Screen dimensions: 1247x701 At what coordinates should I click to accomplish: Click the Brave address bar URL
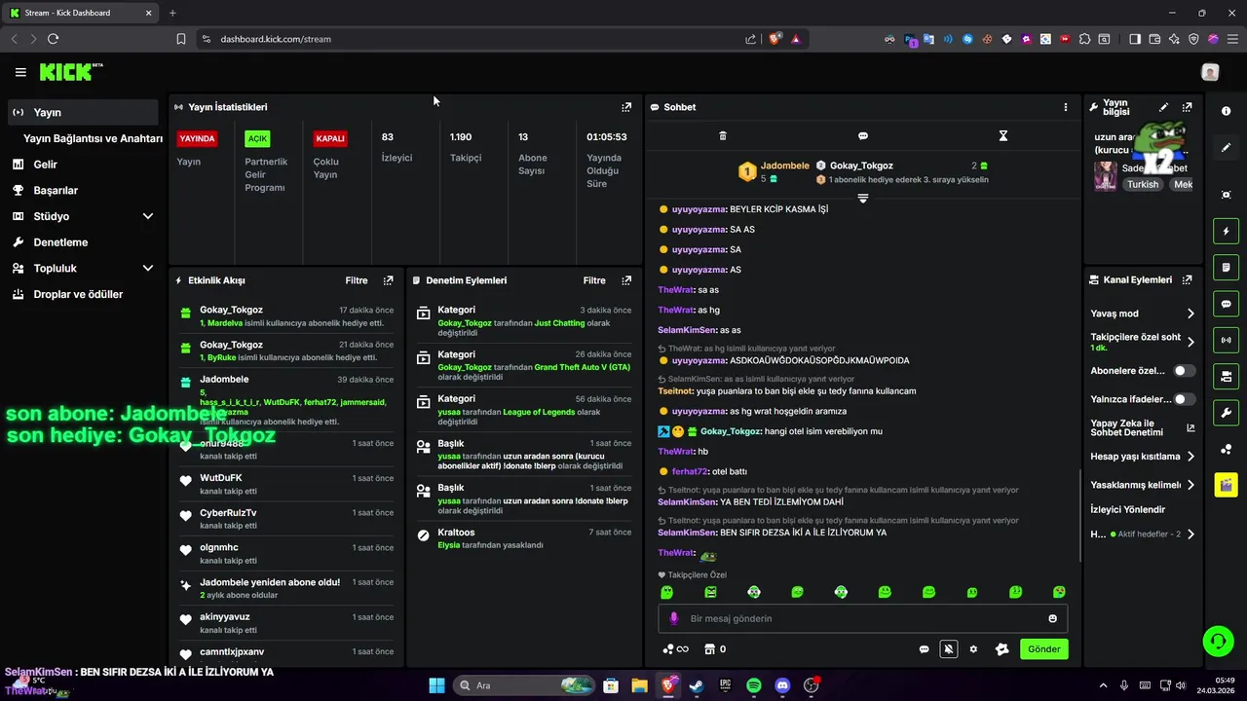coord(276,39)
